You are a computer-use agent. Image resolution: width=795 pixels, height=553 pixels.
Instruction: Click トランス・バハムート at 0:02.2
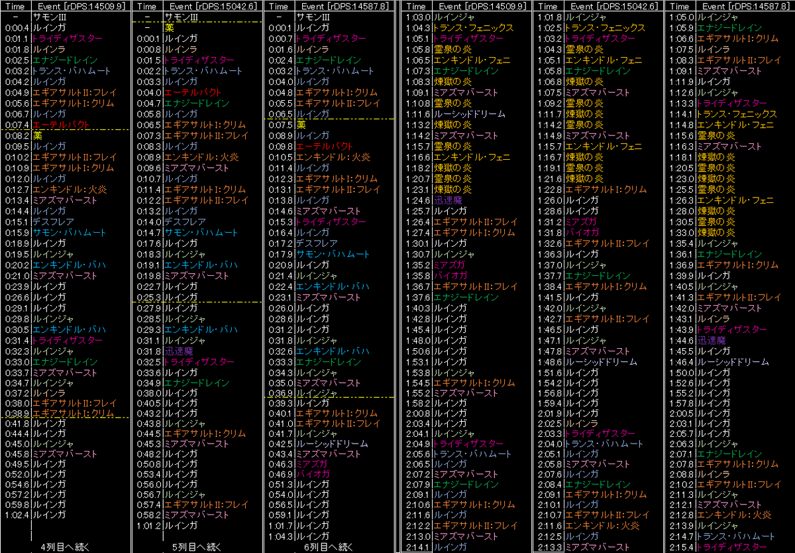203,70
